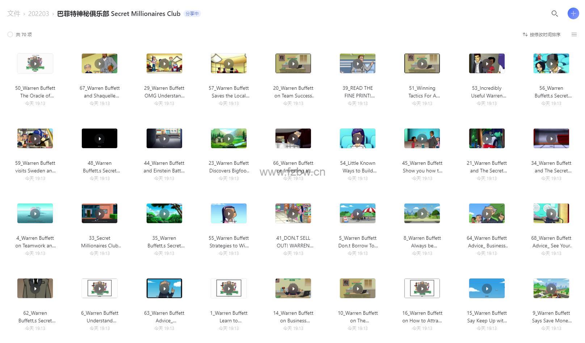The image size is (585, 343).
Task: Select file name 50_Warren Buffett The Oracle of
Action: [35, 92]
